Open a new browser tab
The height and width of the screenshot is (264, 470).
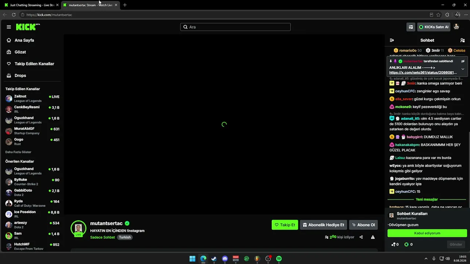pyautogui.click(x=125, y=5)
